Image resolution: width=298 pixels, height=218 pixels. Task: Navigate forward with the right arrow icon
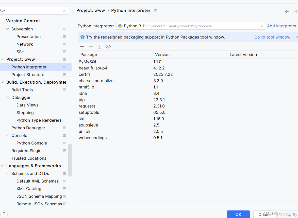[295, 11]
